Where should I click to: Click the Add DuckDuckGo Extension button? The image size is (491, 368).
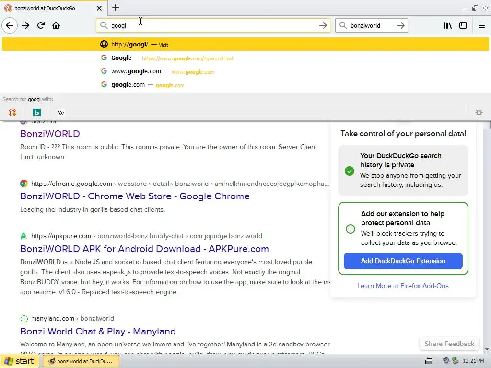click(x=403, y=261)
